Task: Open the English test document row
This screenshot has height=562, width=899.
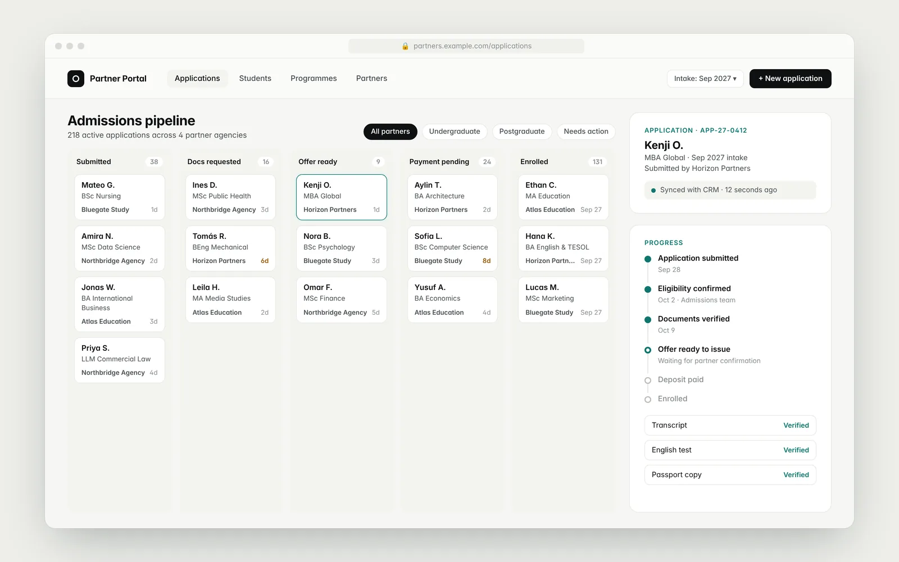Action: [x=730, y=450]
